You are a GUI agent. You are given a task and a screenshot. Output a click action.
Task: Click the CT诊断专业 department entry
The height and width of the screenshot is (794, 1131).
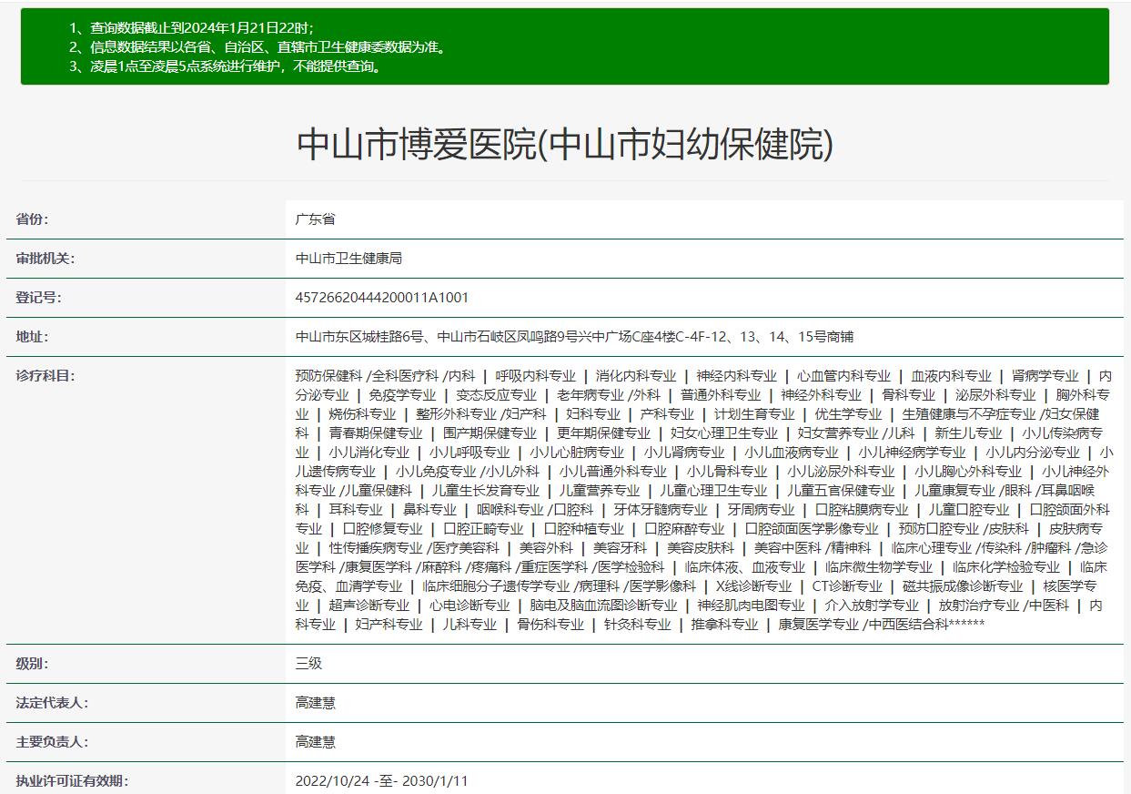(846, 586)
